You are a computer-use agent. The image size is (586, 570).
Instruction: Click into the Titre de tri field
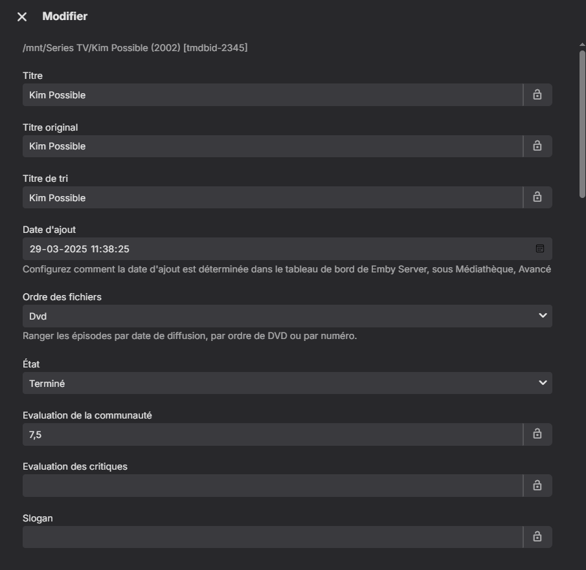272,197
